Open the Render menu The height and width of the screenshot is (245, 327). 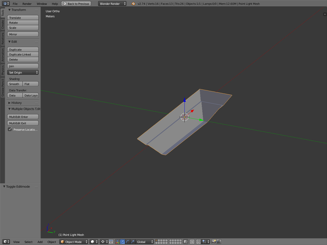(x=27, y=3)
